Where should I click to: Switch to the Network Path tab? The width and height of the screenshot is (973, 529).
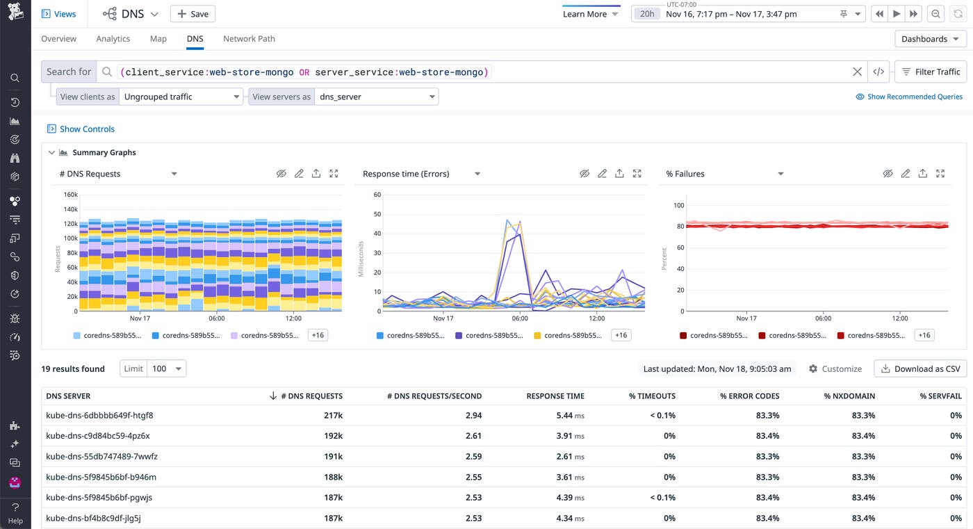pyautogui.click(x=249, y=39)
